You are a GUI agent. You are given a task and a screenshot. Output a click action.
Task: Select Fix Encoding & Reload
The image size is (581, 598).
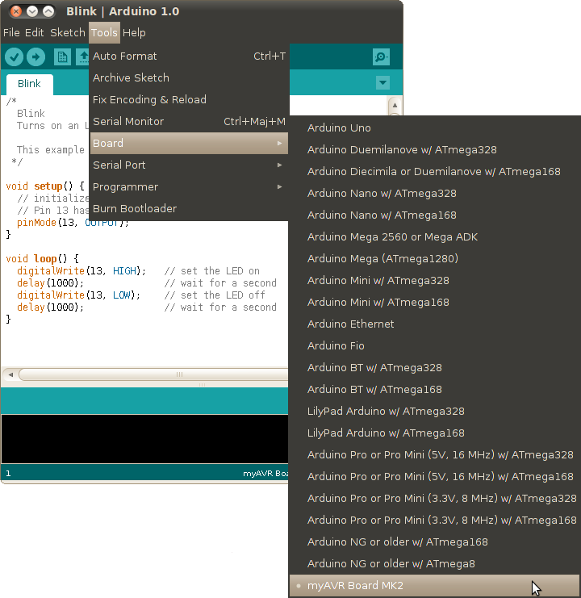(x=189, y=99)
